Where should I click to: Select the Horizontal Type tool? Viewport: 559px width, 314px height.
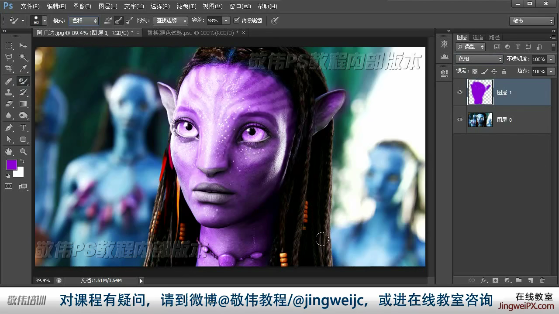point(23,128)
